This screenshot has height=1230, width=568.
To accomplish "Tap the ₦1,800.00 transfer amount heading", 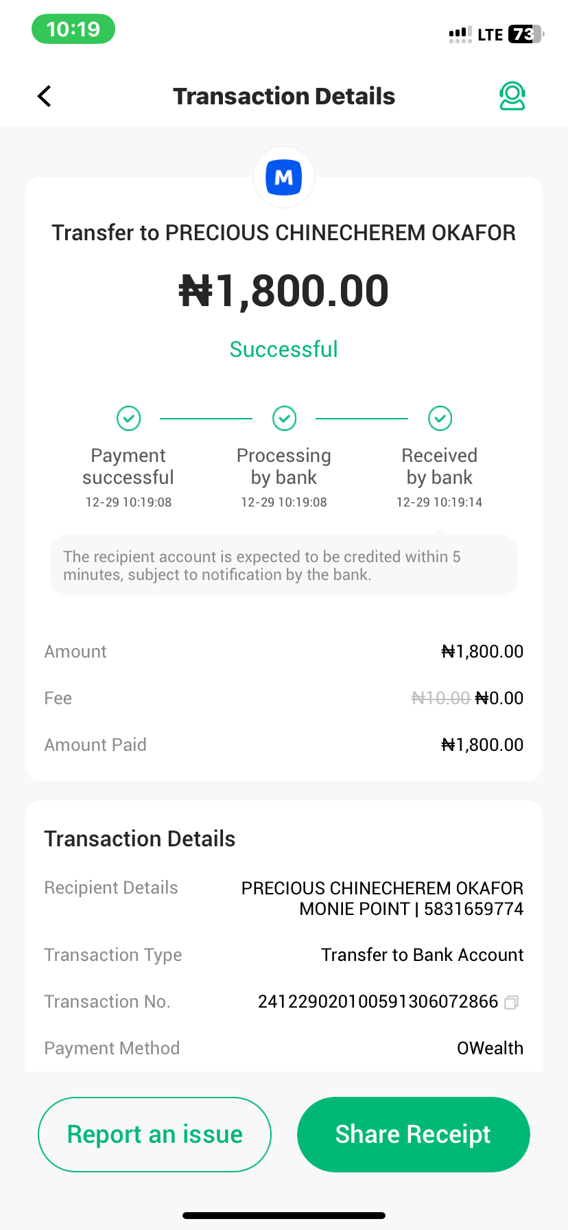I will (284, 290).
